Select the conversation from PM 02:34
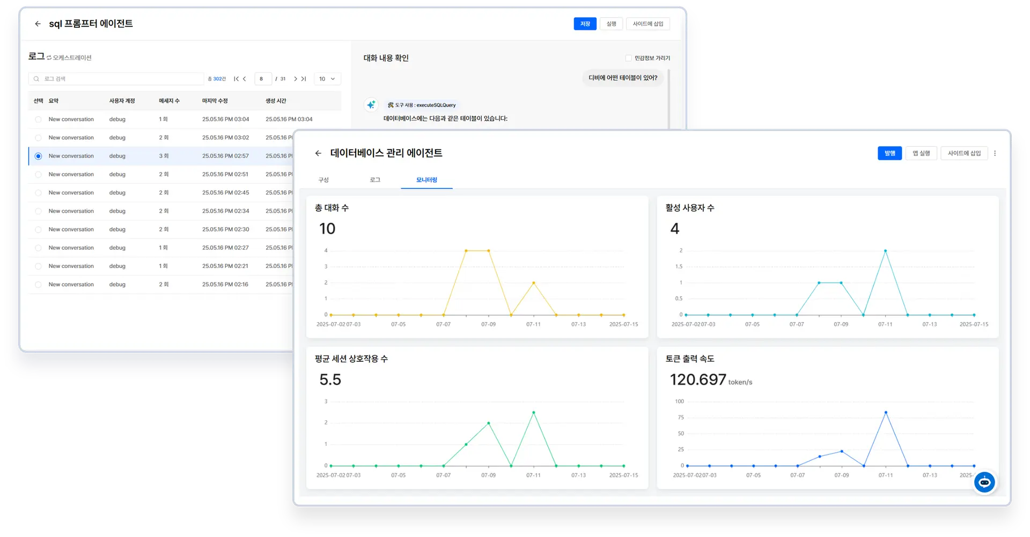 tap(38, 211)
